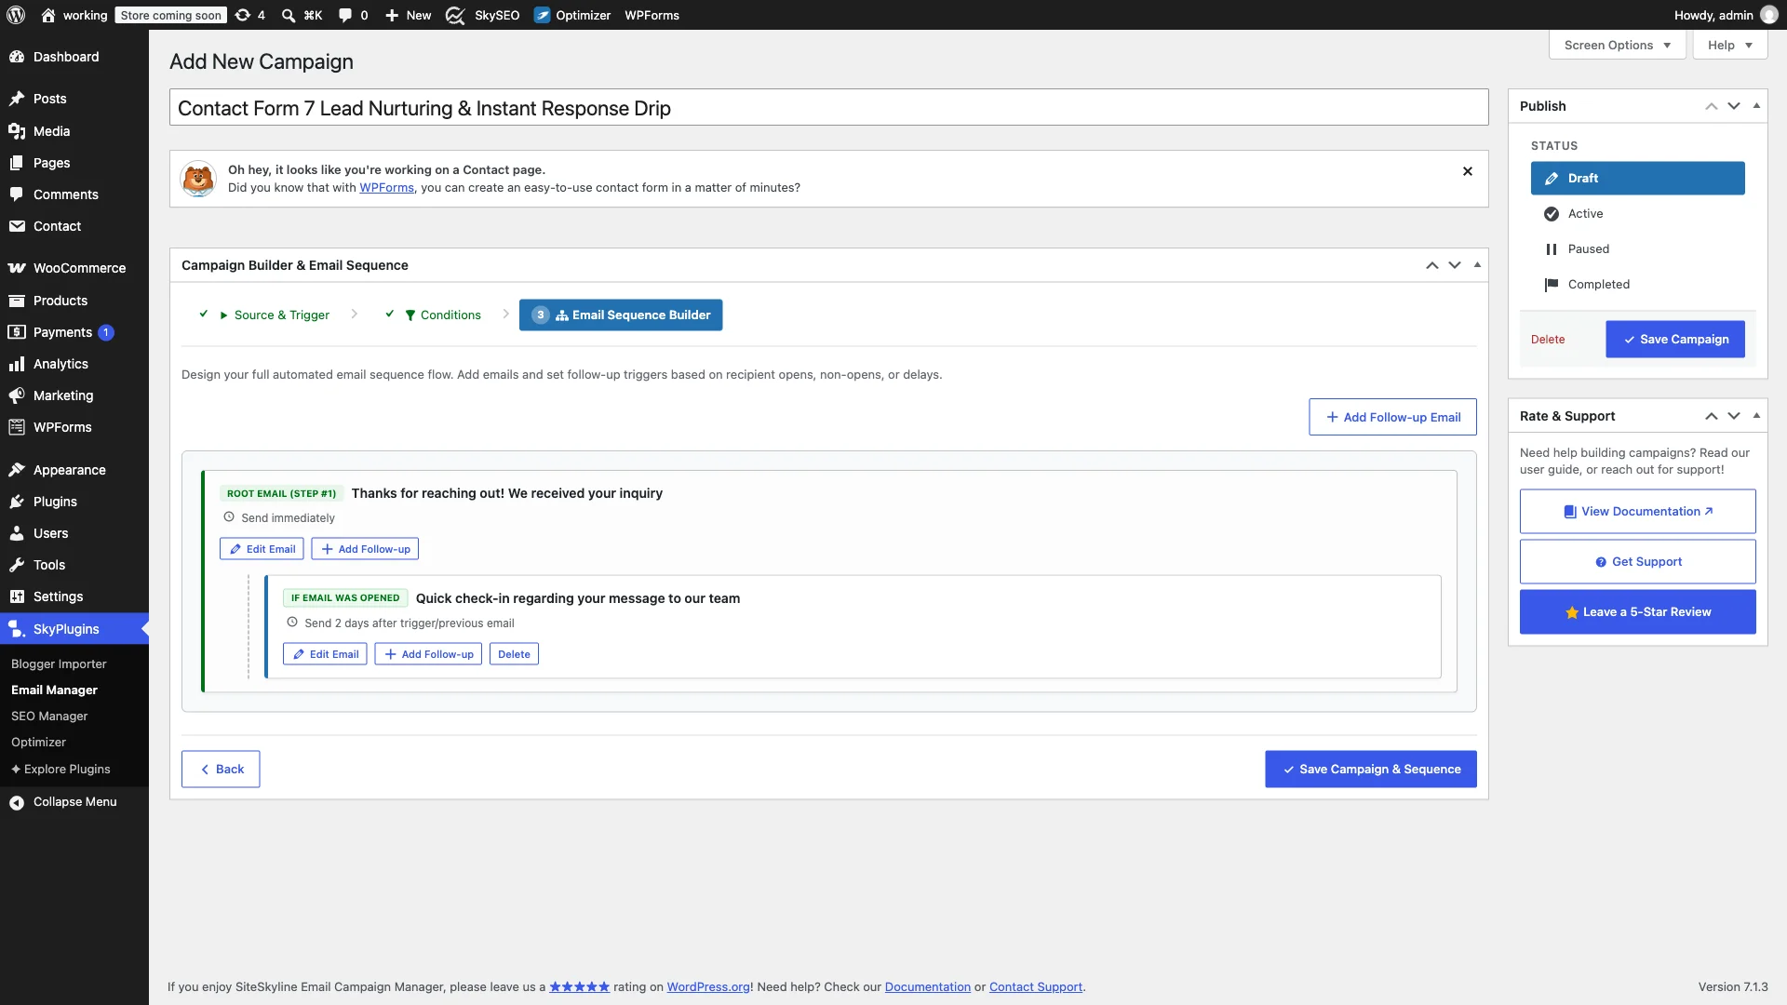Image resolution: width=1787 pixels, height=1005 pixels.
Task: Open the Help dropdown
Action: click(x=1729, y=45)
